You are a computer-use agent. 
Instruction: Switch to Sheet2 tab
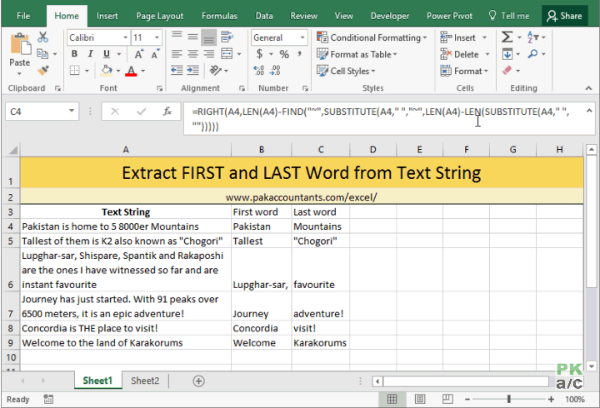click(x=145, y=381)
